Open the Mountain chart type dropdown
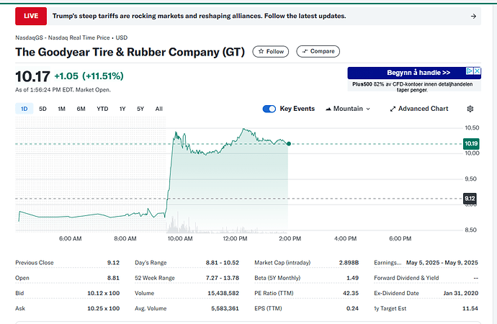This screenshot has width=497, height=324. 348,109
